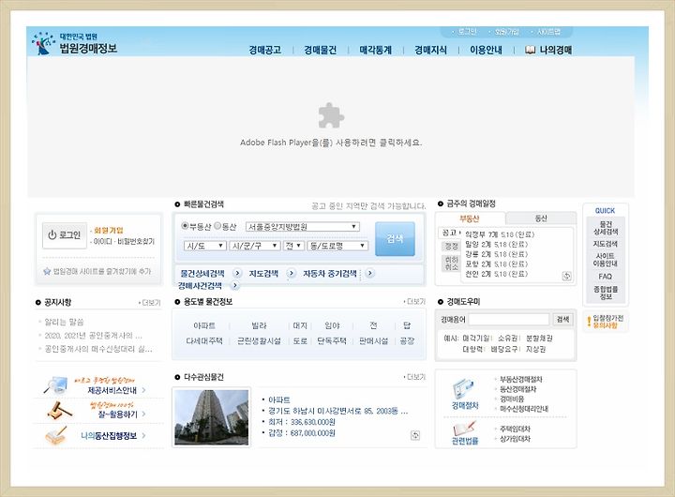Image resolution: width=675 pixels, height=497 pixels.
Task: Click 더보기 next to 다수관심물건
Action: pos(415,377)
